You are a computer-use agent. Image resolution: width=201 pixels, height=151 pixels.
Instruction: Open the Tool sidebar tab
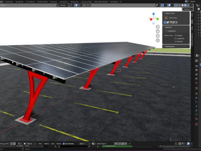pyautogui.click(x=192, y=22)
